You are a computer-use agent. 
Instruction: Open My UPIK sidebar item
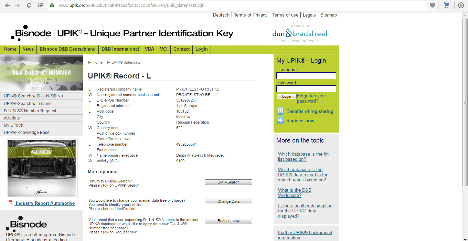(x=42, y=125)
